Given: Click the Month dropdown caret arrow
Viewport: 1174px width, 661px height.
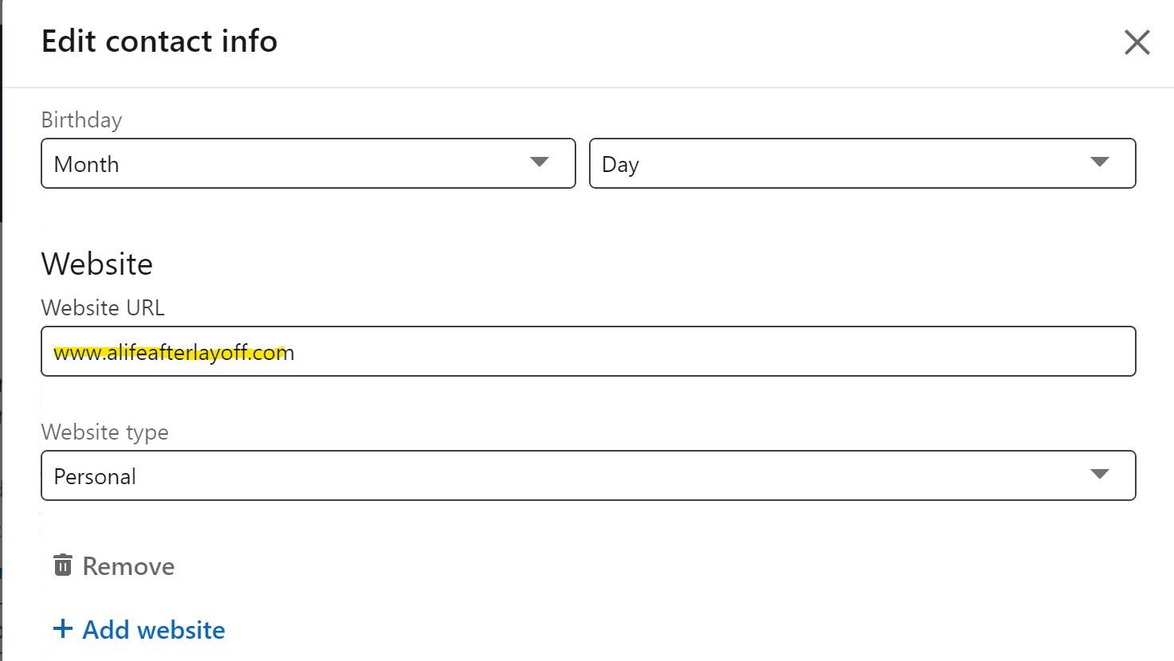Looking at the screenshot, I should click(540, 162).
